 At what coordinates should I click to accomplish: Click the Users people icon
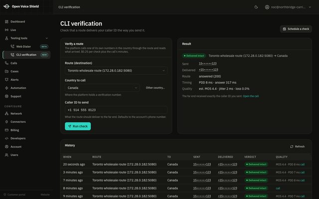(x=6, y=155)
